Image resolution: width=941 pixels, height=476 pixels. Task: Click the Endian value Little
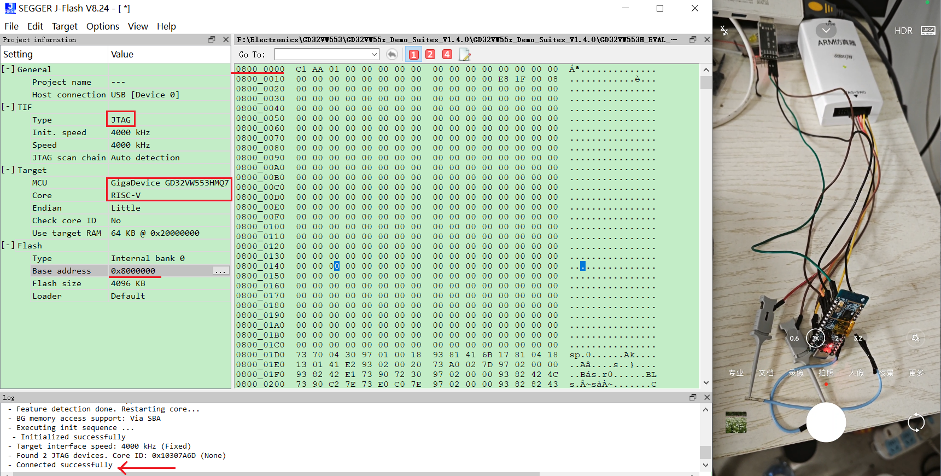[126, 208]
